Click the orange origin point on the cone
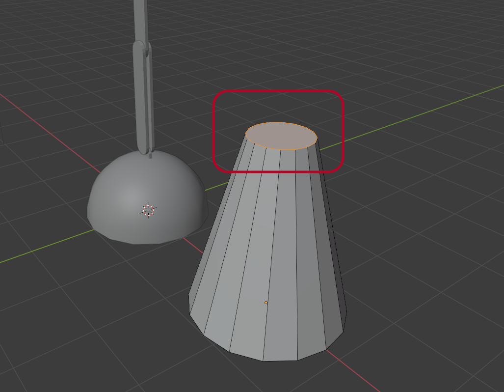Image resolution: width=504 pixels, height=392 pixels. coord(266,303)
